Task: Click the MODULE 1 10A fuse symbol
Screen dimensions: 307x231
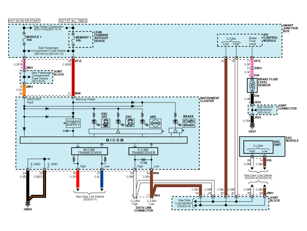Action: (x=24, y=38)
